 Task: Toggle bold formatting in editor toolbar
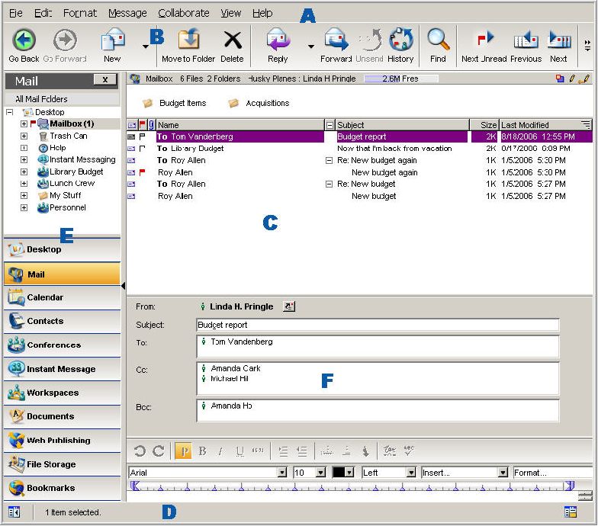click(203, 451)
